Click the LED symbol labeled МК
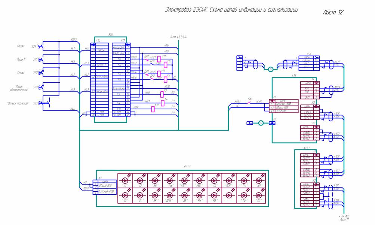 (x=170, y=180)
